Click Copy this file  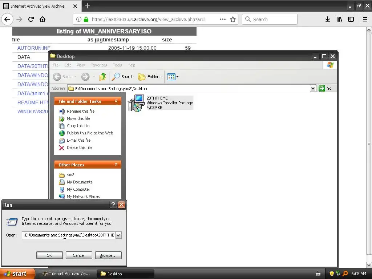[78, 126]
